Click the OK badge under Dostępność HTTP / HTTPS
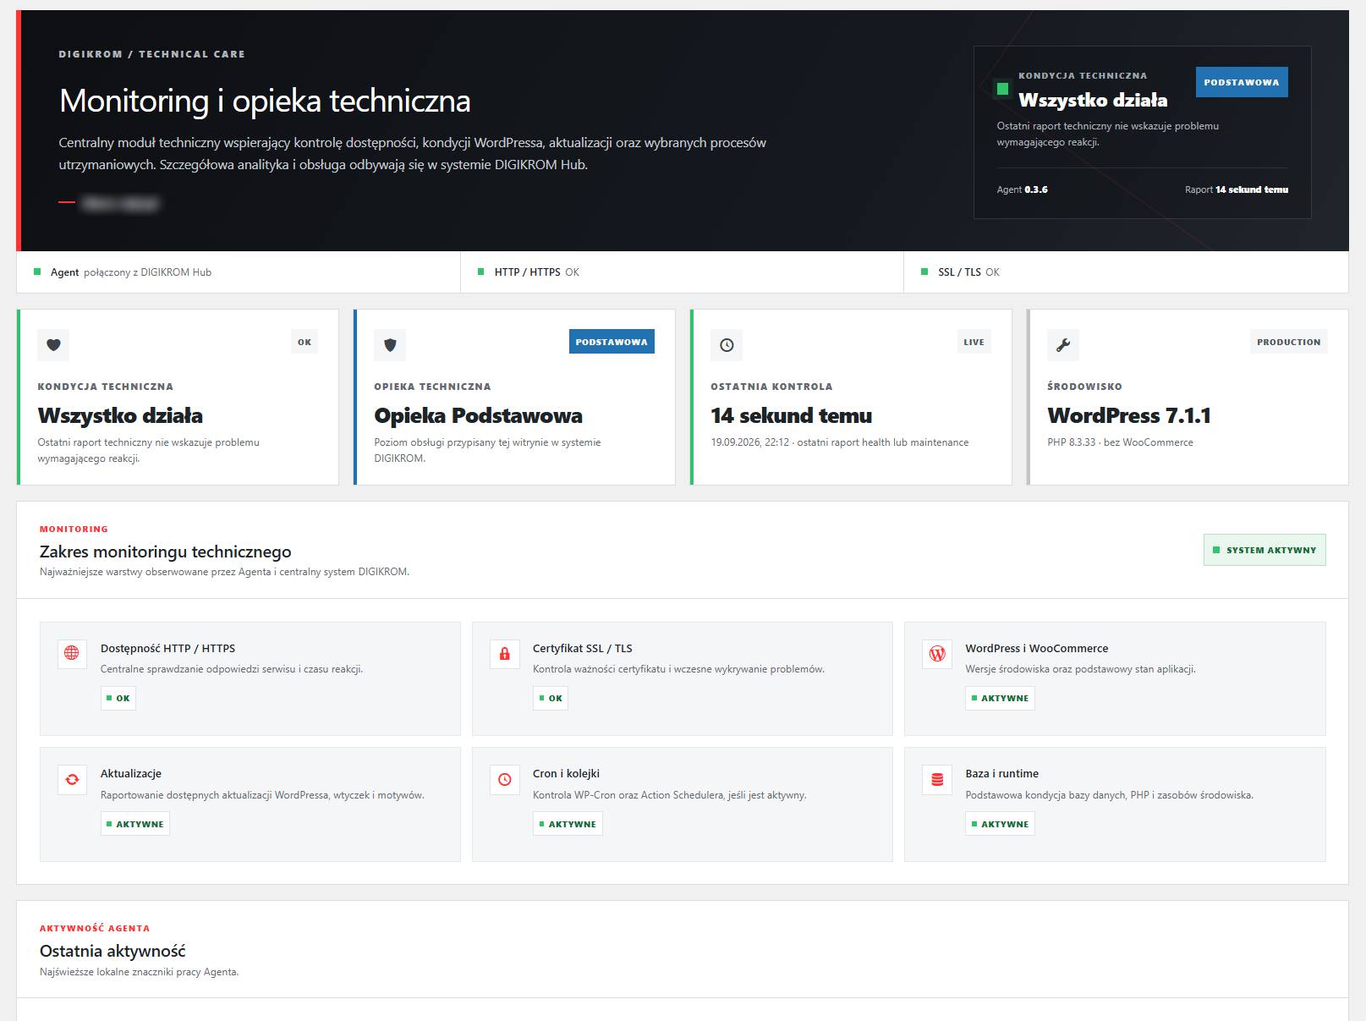Image resolution: width=1366 pixels, height=1021 pixels. [118, 698]
